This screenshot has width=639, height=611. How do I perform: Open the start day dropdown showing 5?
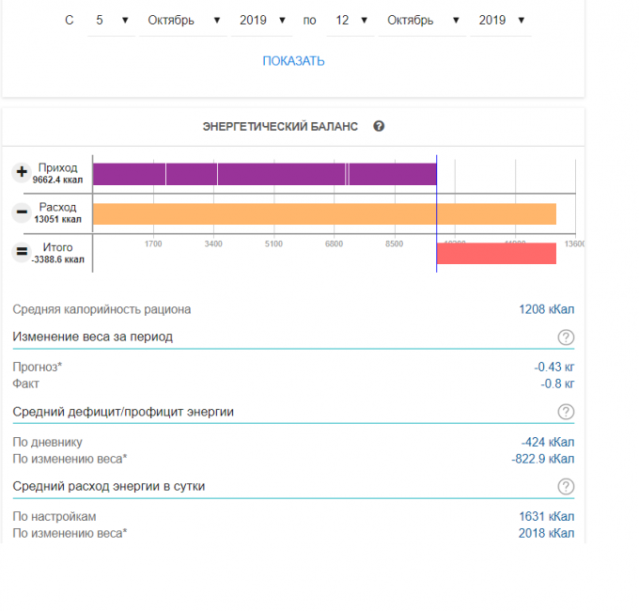click(x=111, y=20)
